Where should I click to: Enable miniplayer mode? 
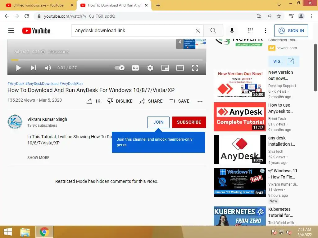click(165, 68)
